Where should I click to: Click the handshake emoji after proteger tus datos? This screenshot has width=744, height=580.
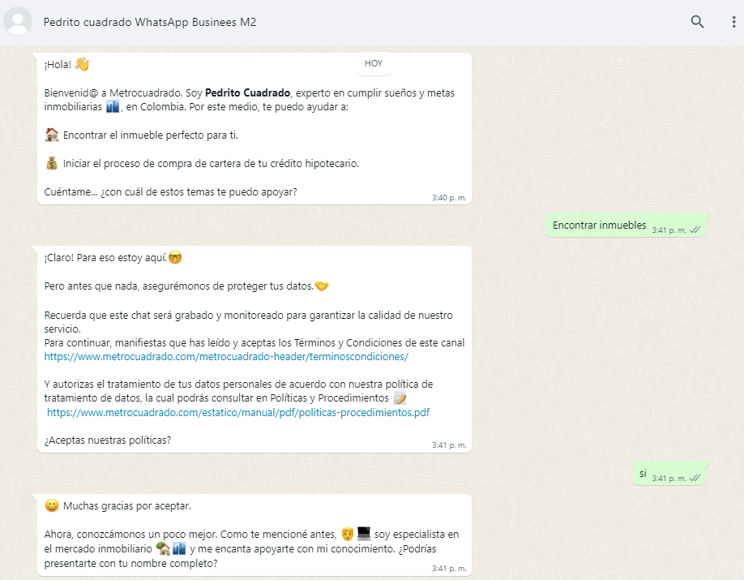pyautogui.click(x=322, y=286)
